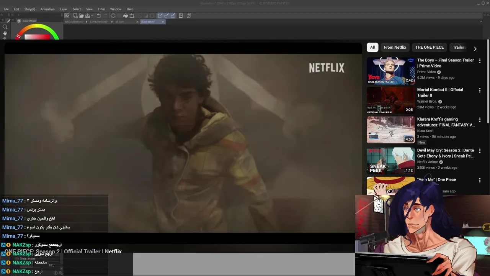Collapse far-left tool palette with double chevron
The width and height of the screenshot is (490, 276).
coord(2,15)
